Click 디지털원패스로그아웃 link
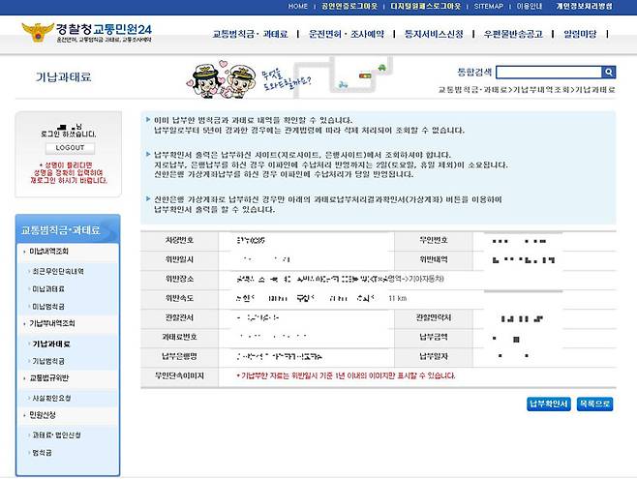 click(426, 6)
